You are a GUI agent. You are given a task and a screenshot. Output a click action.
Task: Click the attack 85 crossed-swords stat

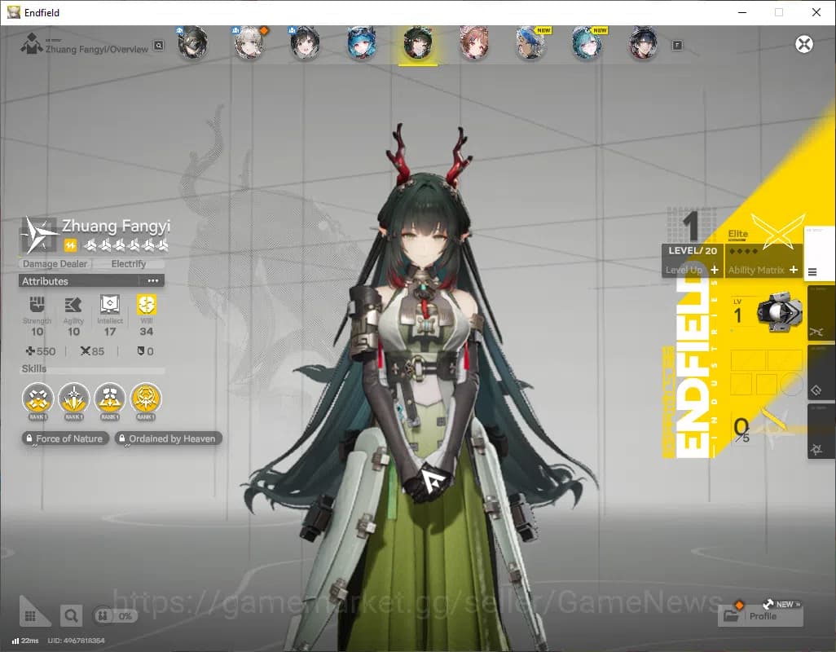tap(92, 351)
